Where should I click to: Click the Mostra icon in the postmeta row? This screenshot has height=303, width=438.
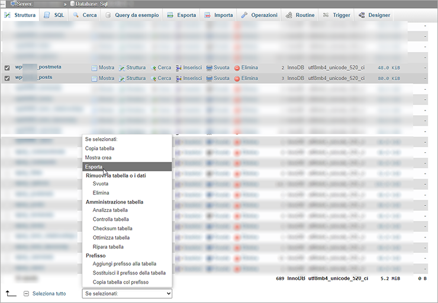click(x=94, y=68)
